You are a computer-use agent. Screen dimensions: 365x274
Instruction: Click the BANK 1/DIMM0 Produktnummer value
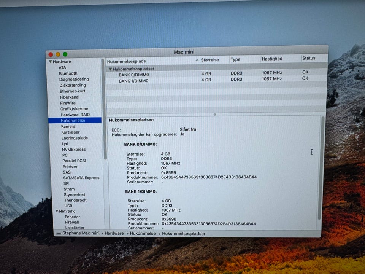click(209, 224)
